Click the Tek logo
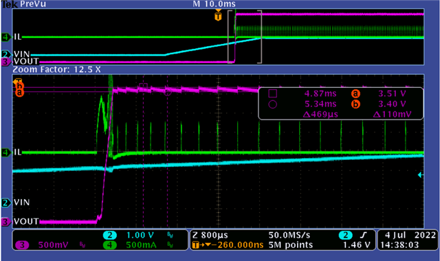The image size is (440, 261). (x=9, y=4)
